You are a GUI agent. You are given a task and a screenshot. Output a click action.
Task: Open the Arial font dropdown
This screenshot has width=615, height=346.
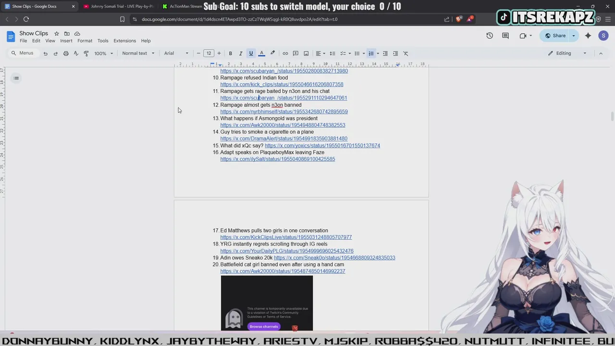point(176,53)
